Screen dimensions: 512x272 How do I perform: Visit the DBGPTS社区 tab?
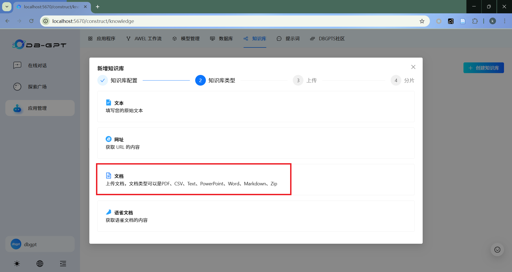pos(327,39)
